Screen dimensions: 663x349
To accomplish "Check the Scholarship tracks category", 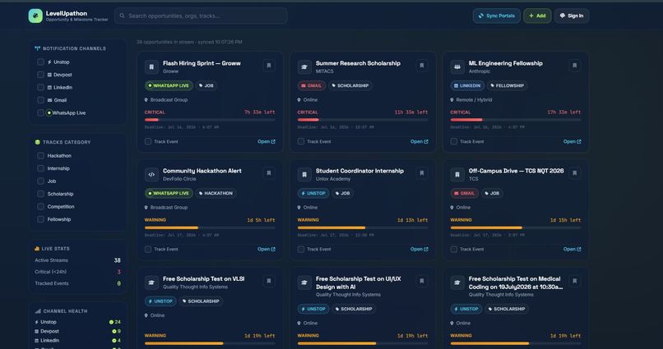I will (40, 194).
